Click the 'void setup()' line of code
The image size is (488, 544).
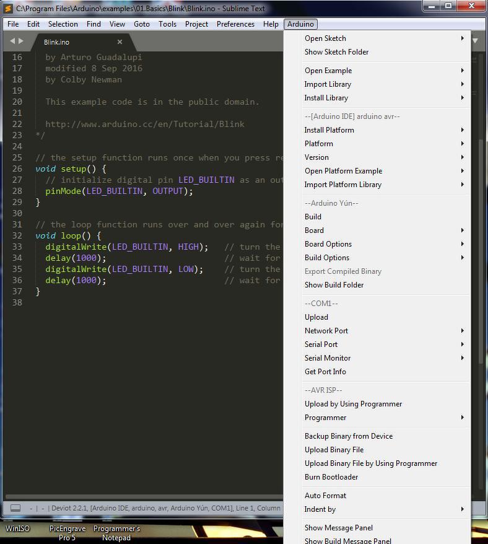[x=71, y=169]
